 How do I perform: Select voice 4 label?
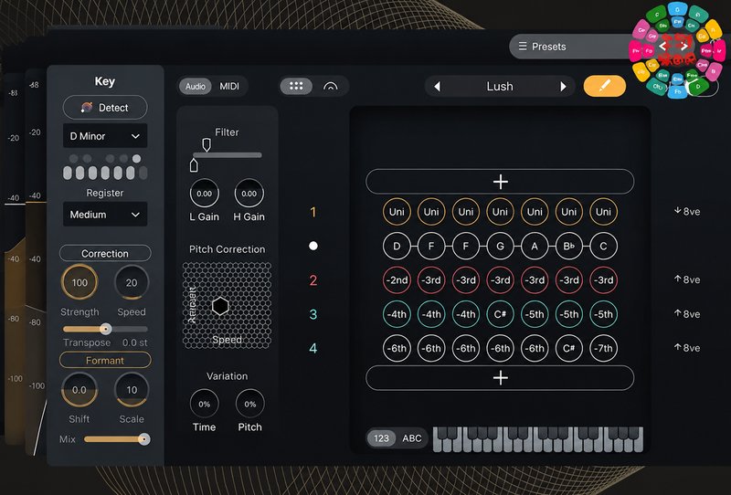click(x=313, y=348)
